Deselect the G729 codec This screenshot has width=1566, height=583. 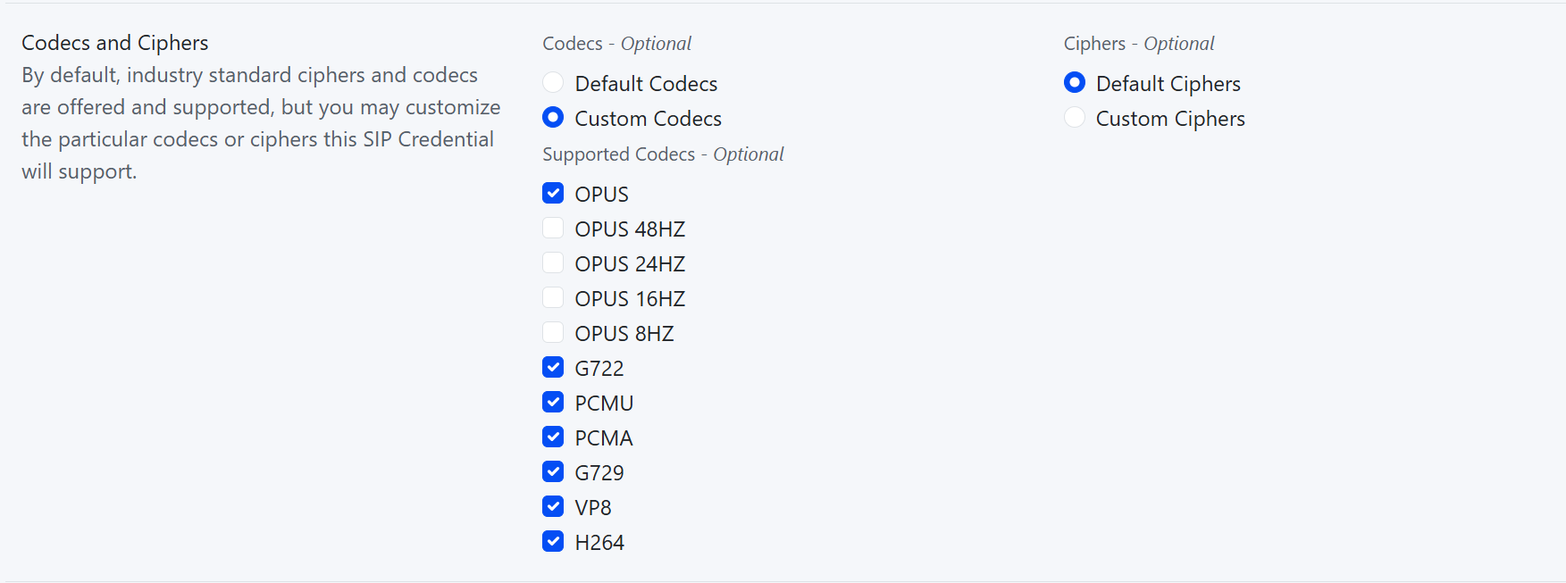553,472
